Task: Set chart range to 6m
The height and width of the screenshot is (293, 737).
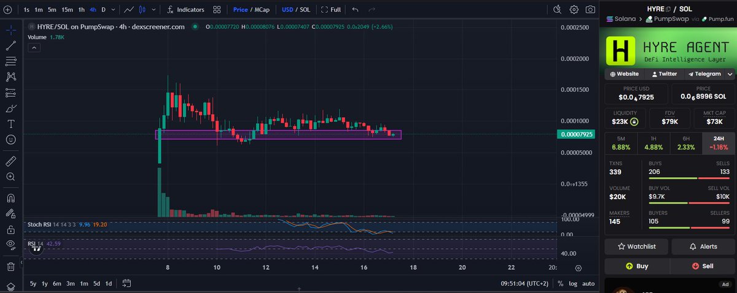Action: pyautogui.click(x=57, y=283)
